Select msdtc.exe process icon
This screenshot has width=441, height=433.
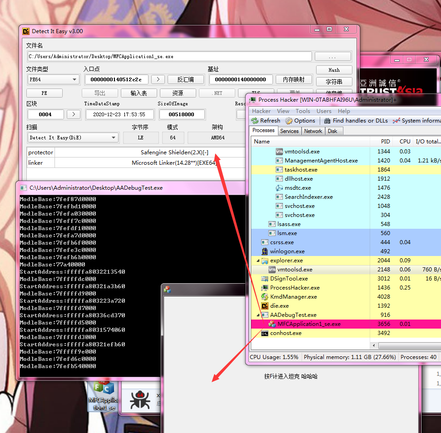pos(279,188)
